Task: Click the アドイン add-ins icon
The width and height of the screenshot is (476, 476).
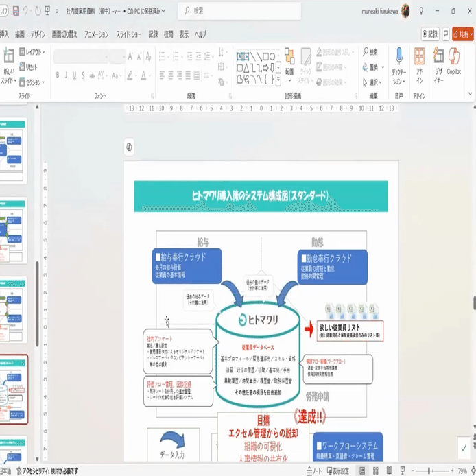Action: pos(419,56)
